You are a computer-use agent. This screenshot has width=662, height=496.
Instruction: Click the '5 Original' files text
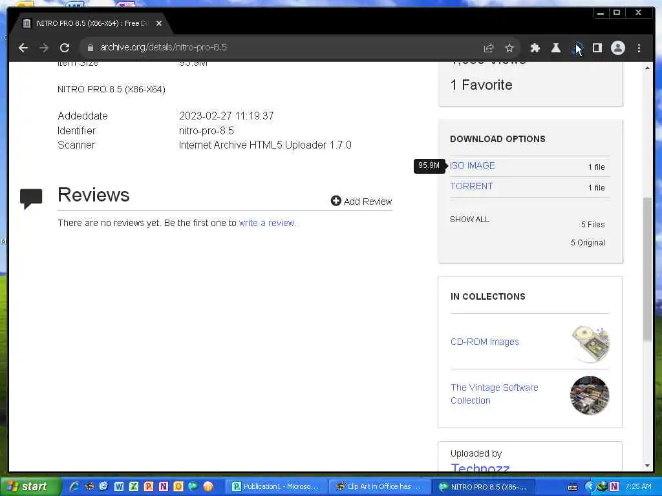(588, 243)
